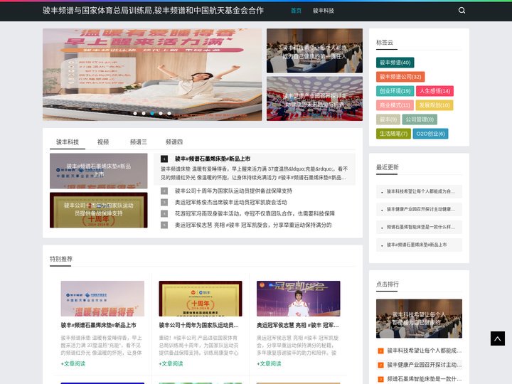Select the second carousel dot indicator
The image size is (512, 384).
144,113
